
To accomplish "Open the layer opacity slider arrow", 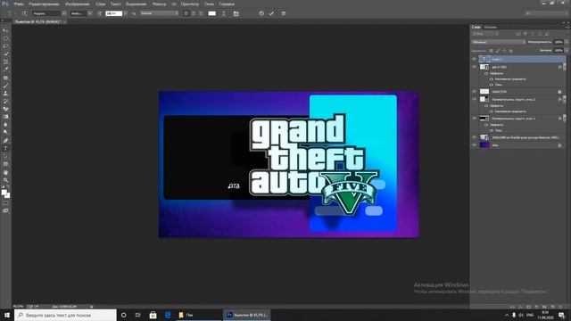I will point(567,42).
